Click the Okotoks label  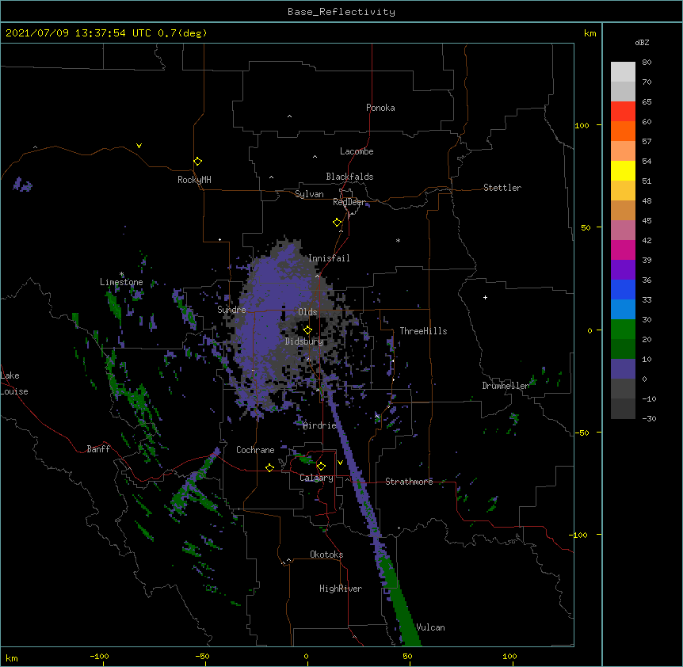pyautogui.click(x=326, y=555)
